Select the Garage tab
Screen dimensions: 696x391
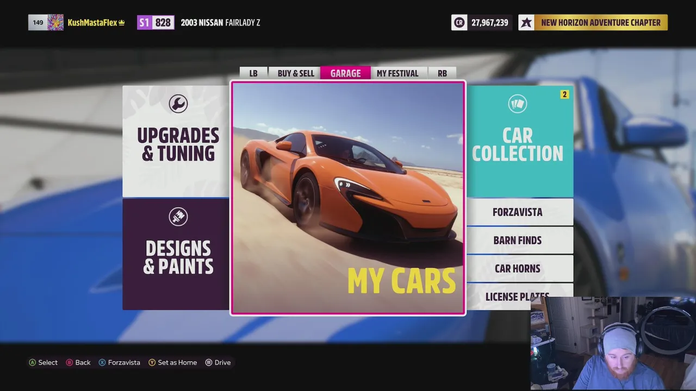point(345,73)
